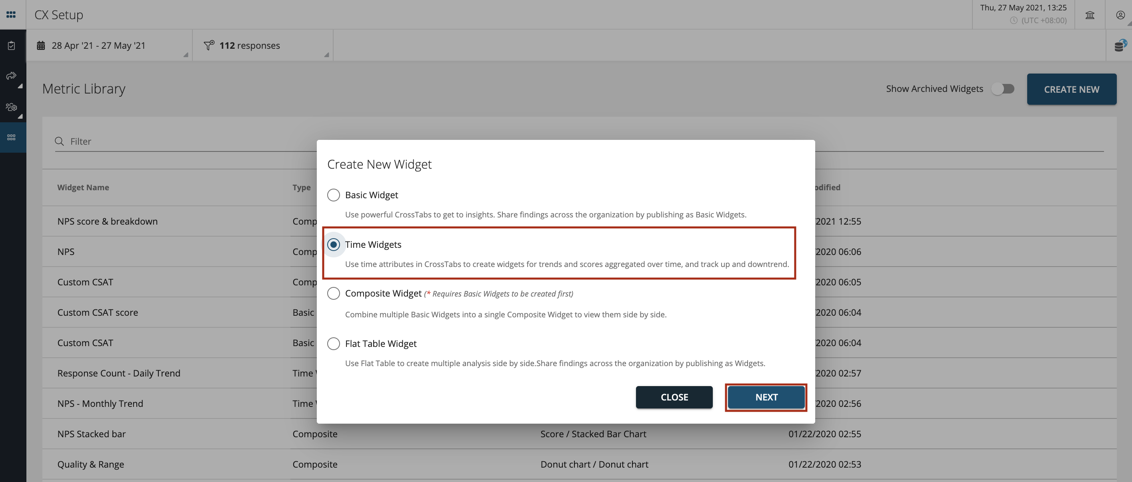Click the Thu, 27 May 2021, 13:25 timestamp

[x=1023, y=8]
